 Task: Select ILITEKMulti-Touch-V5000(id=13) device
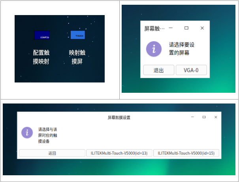(x=119, y=153)
